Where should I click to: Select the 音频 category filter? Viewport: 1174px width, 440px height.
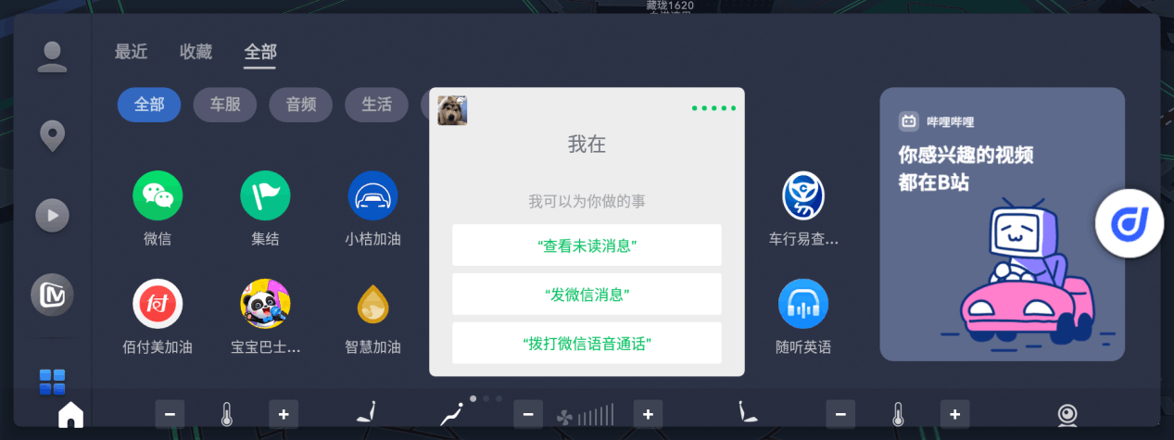pos(300,105)
